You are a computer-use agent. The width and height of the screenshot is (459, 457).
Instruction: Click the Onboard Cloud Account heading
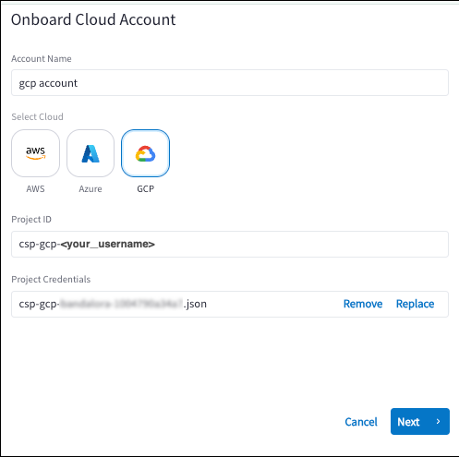pyautogui.click(x=93, y=19)
